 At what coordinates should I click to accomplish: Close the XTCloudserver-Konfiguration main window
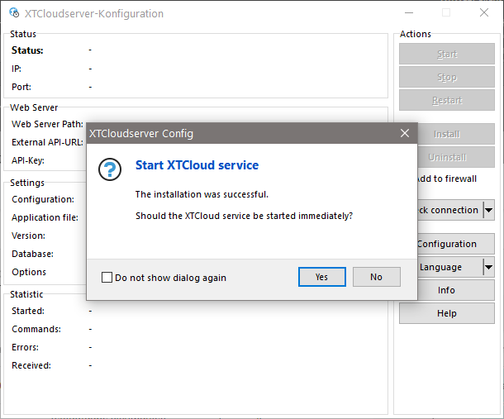point(484,13)
